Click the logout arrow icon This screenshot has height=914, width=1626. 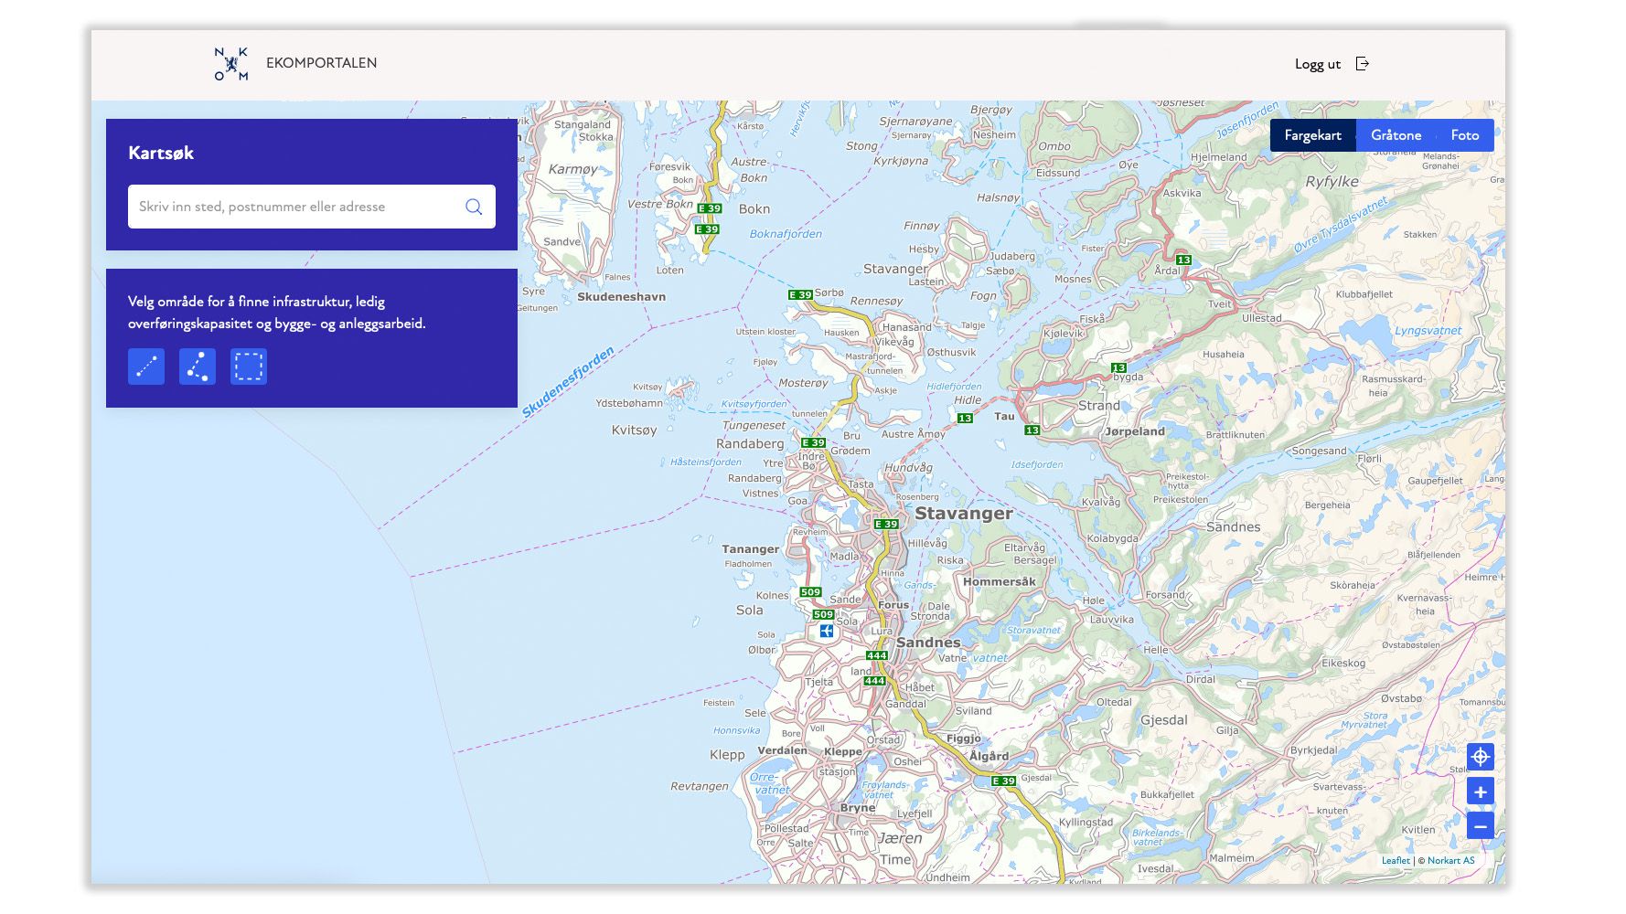coord(1362,63)
